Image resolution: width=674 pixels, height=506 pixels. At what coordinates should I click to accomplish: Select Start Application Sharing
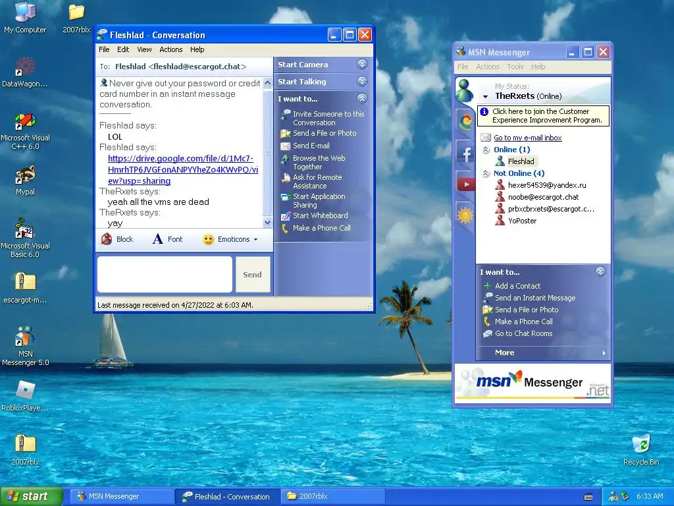(319, 200)
